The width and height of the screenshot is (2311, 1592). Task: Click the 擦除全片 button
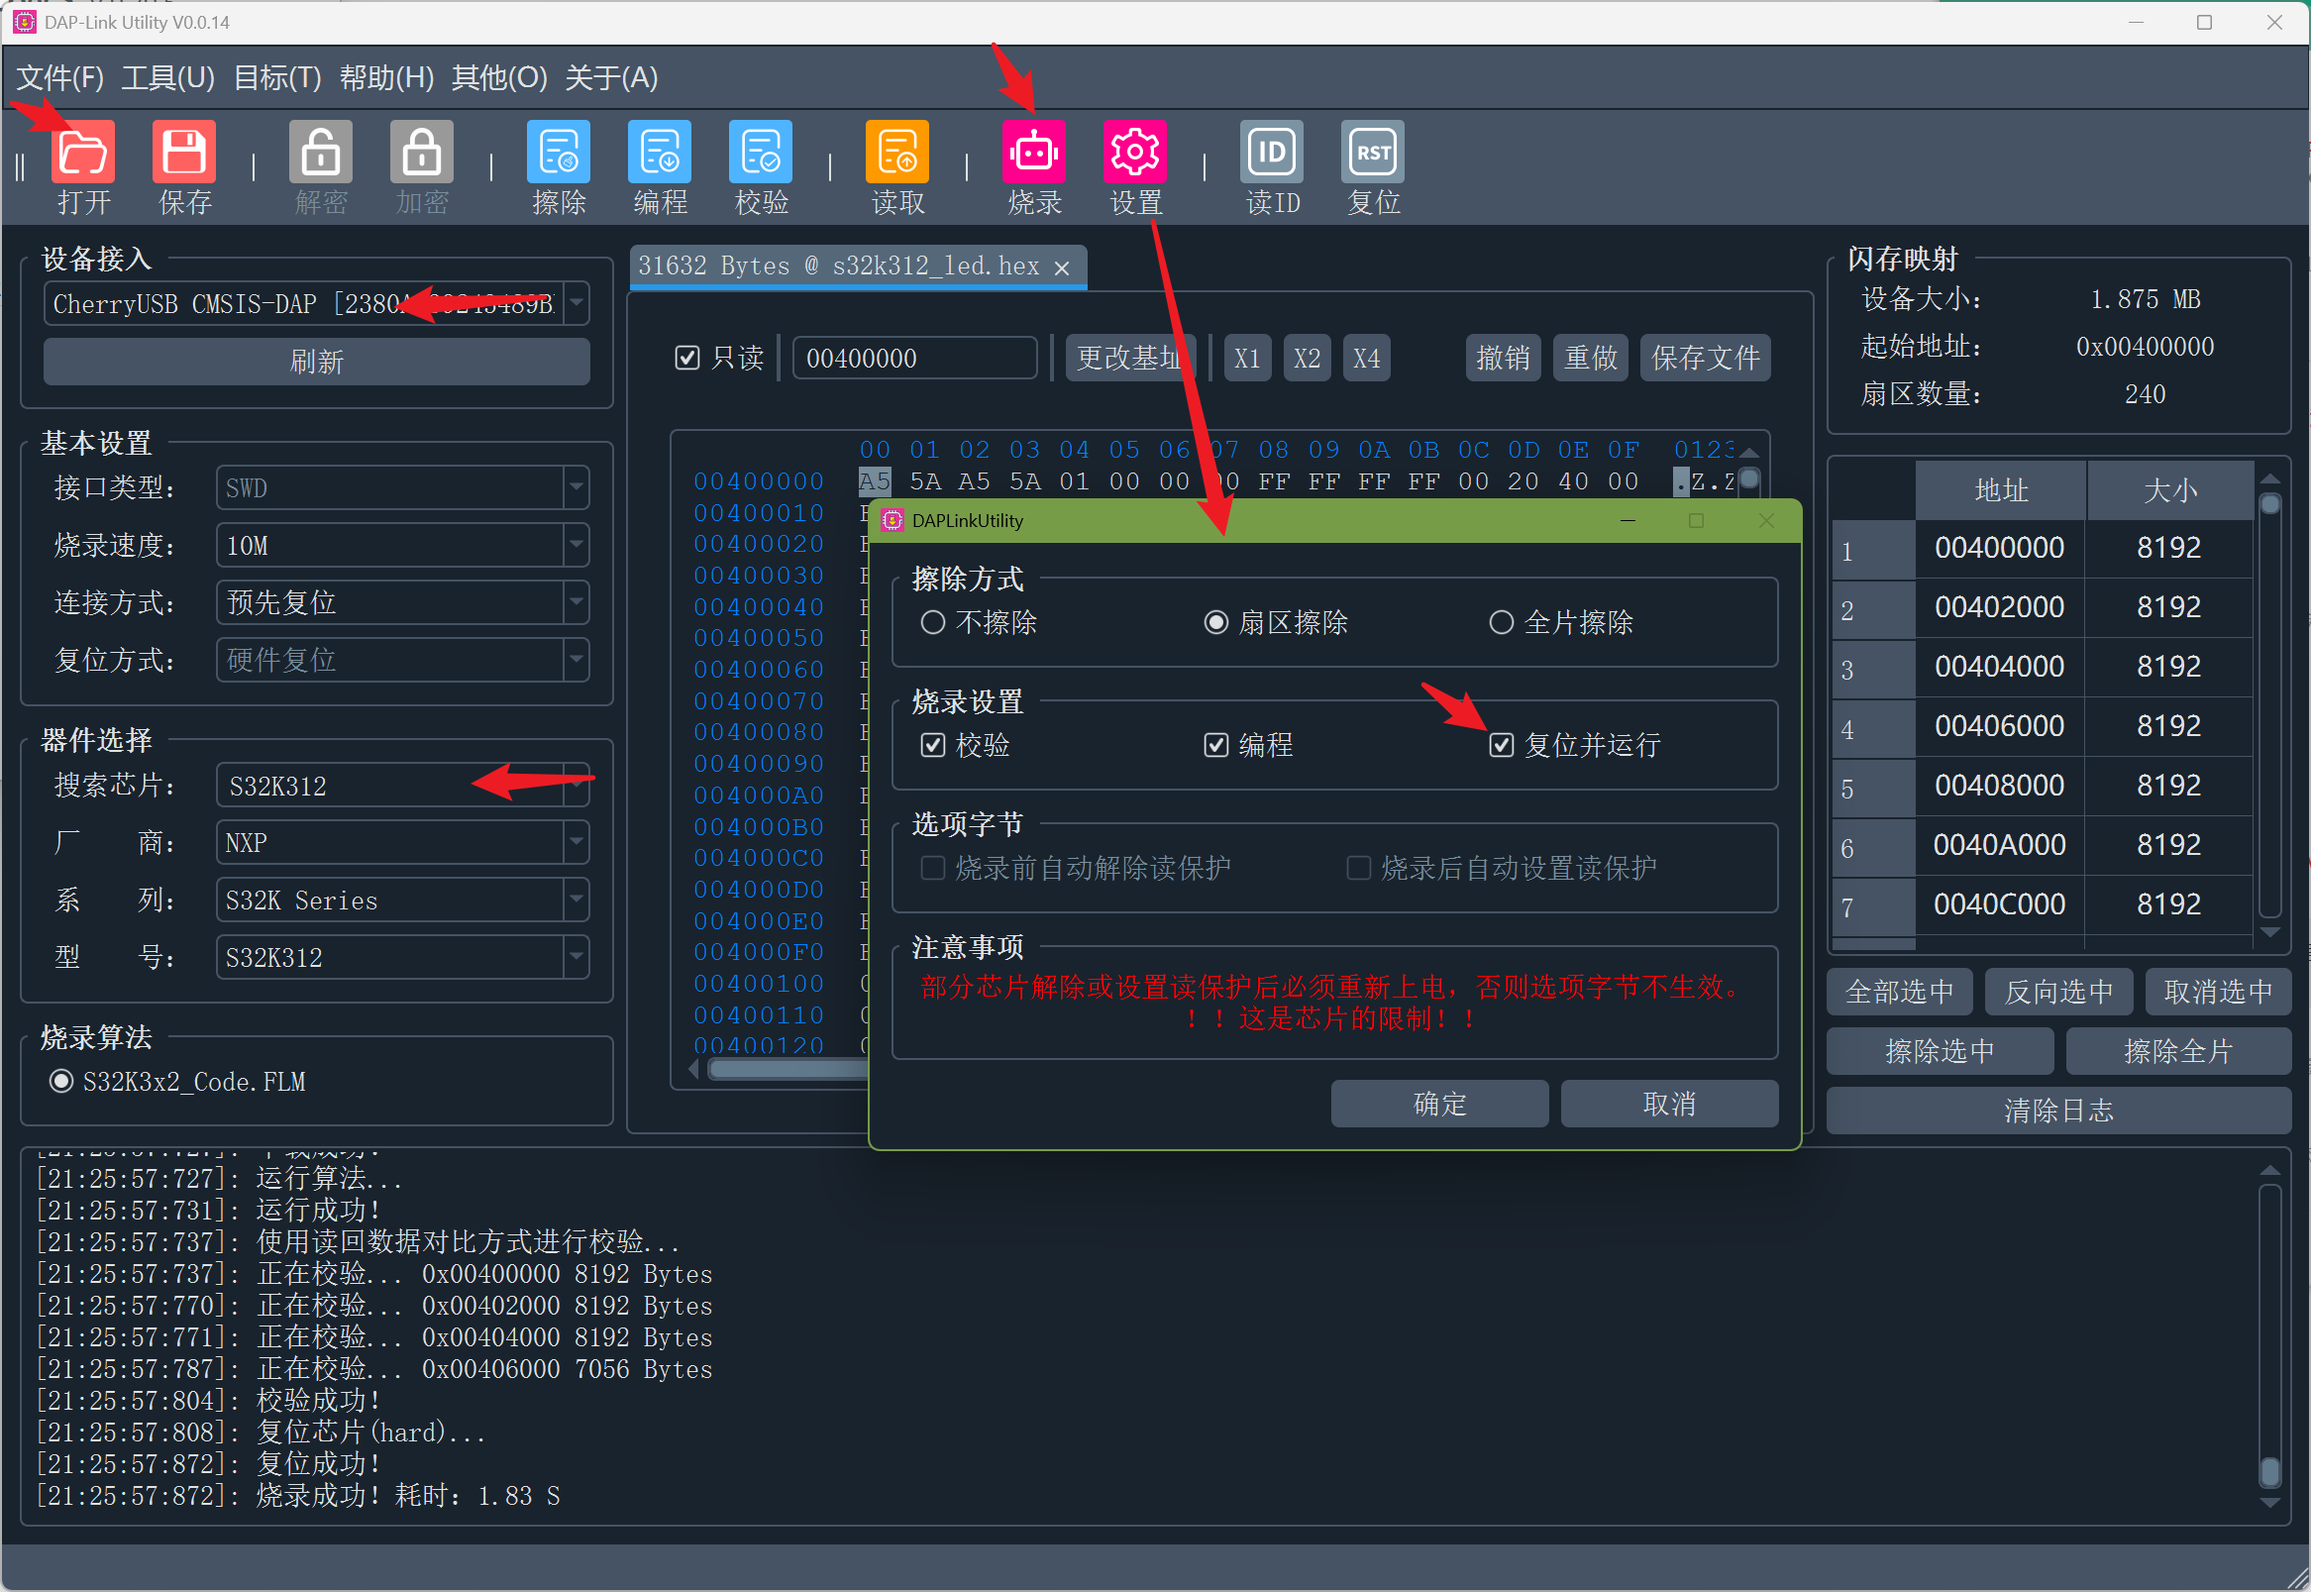tap(2177, 1050)
